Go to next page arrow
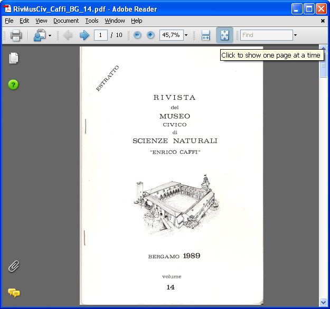 (x=84, y=35)
